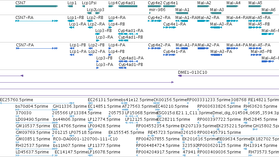Viewport: 279px width, 157px height.
Task: Click the Mal-A3-RA transcript label
Action: [221, 24]
